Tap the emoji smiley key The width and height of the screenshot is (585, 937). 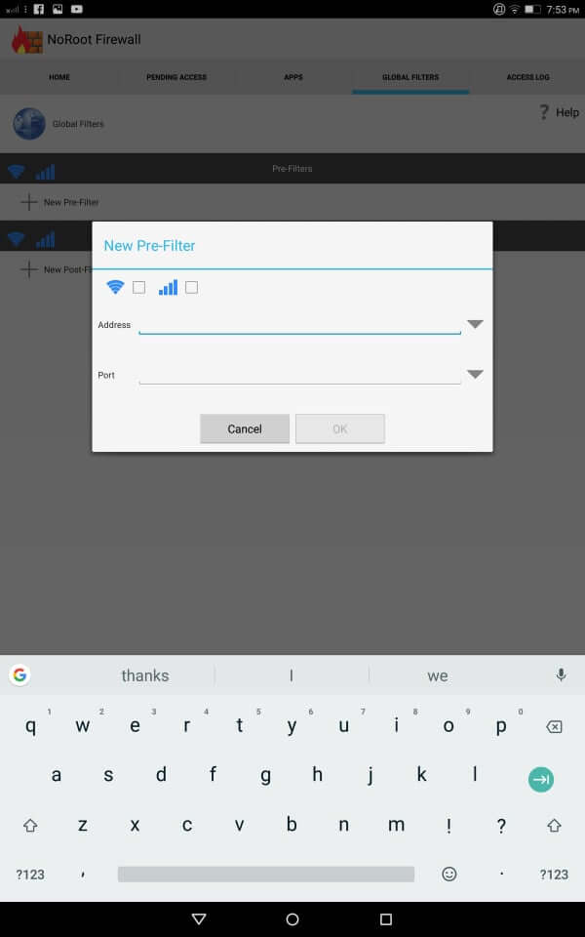449,874
